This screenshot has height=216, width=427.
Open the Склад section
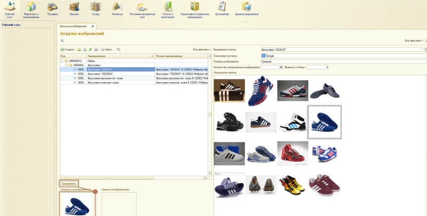pyautogui.click(x=96, y=9)
